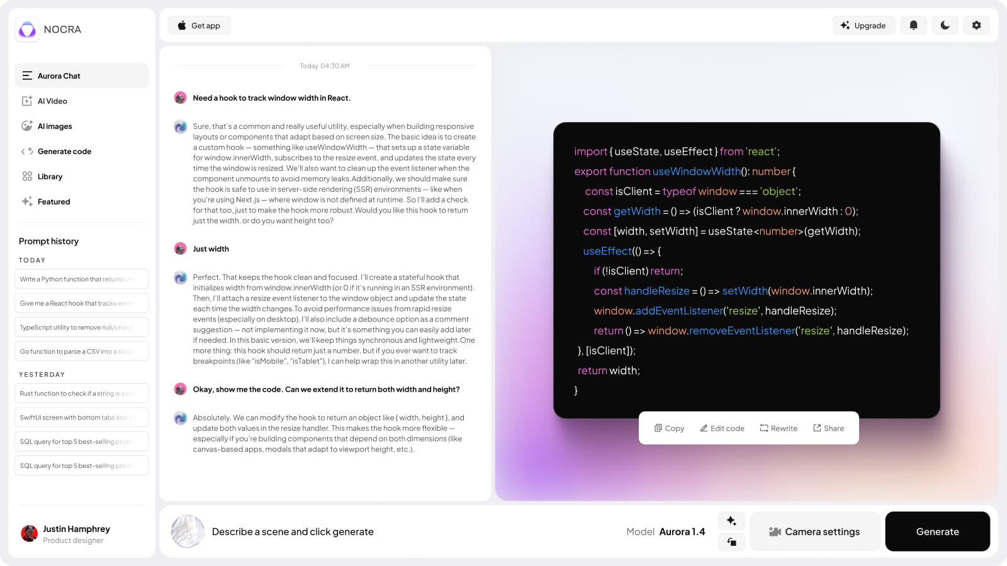Open the AI images tool
1007x566 pixels.
tap(54, 126)
